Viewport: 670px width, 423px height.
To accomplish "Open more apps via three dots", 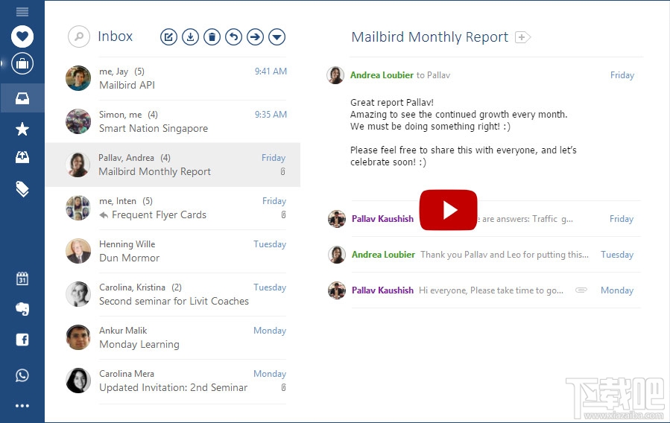I will (x=22, y=406).
